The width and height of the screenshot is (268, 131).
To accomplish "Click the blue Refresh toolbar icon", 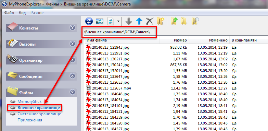I will coord(89,21).
